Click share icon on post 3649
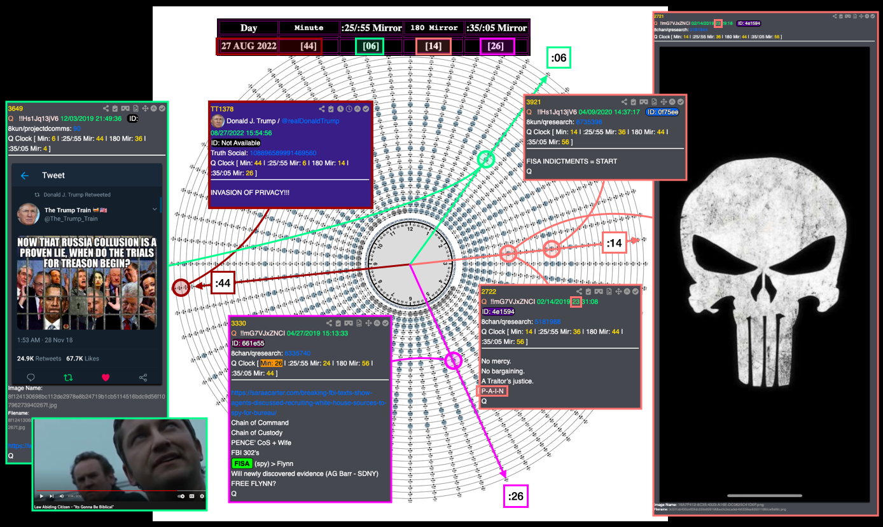 click(x=106, y=108)
